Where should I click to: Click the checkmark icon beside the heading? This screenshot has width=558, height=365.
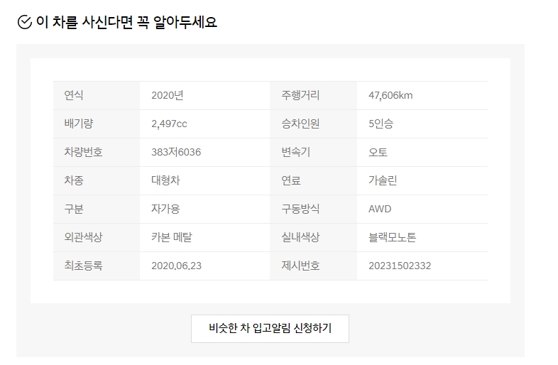[25, 22]
